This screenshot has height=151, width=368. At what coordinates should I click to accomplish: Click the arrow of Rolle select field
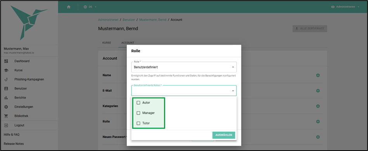coord(233,67)
